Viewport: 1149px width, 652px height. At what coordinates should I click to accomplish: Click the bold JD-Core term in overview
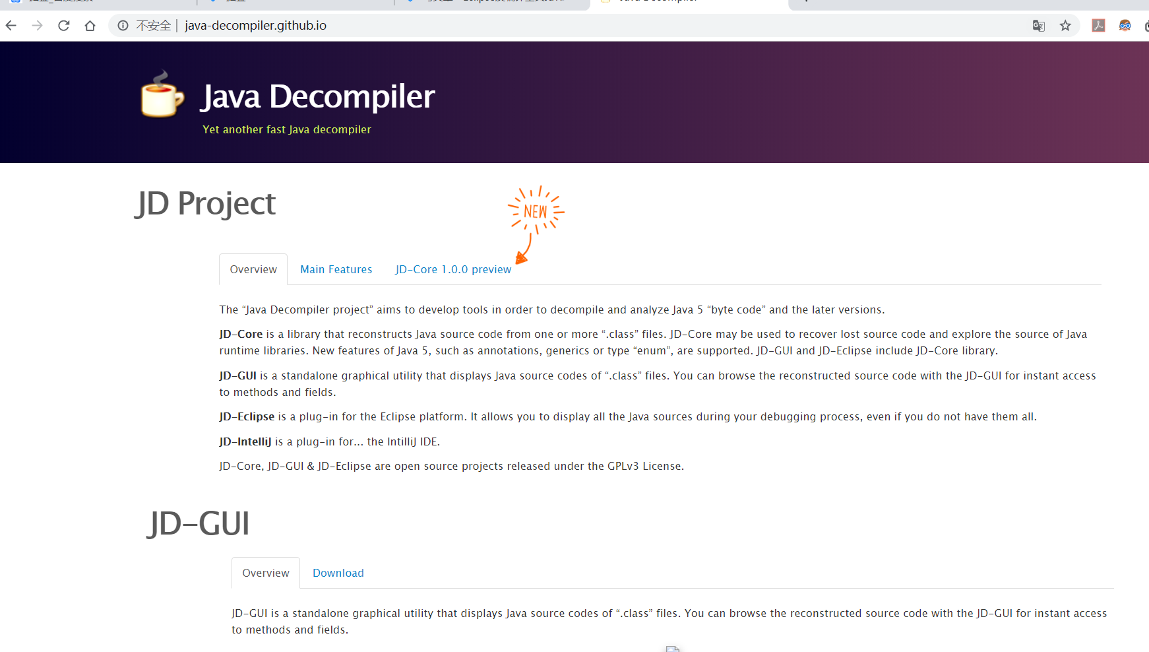(241, 334)
